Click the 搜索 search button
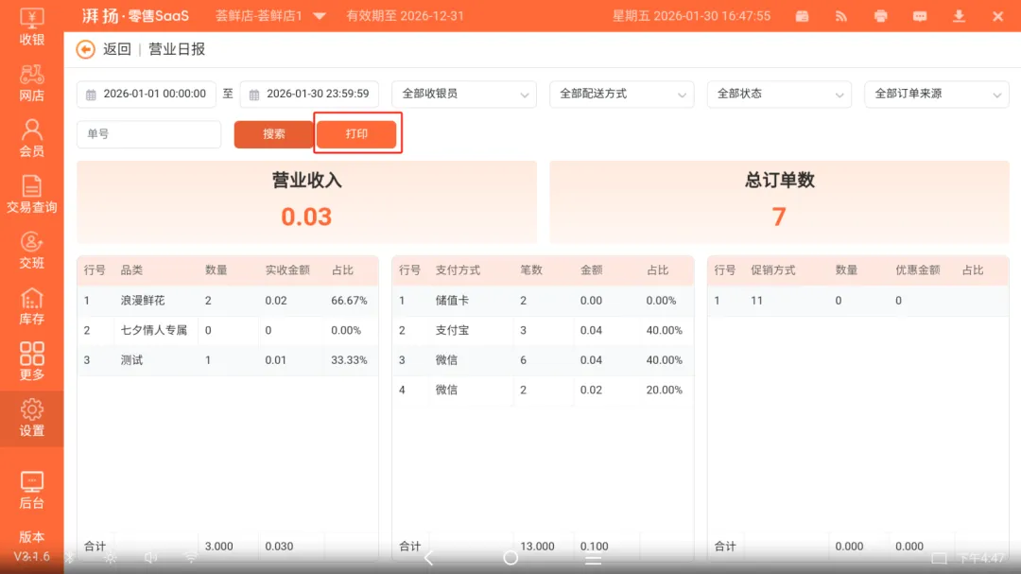 tap(273, 133)
